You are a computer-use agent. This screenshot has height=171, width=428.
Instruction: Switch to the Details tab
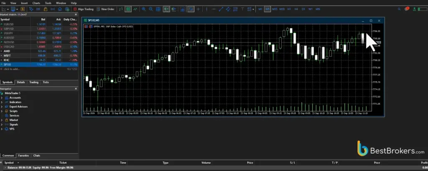pos(21,82)
